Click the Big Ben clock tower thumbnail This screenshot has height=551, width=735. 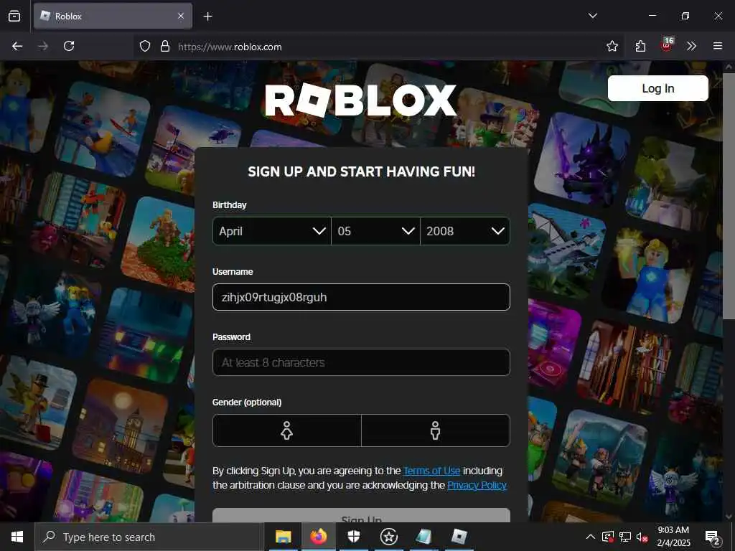(121, 426)
